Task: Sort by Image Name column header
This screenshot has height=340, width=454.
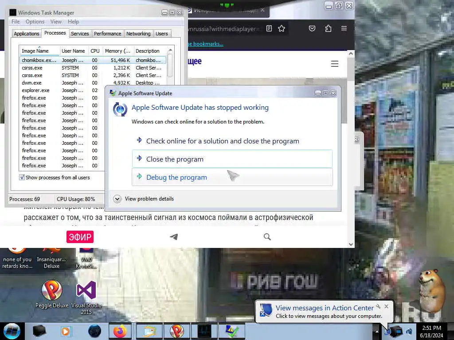Action: [39, 51]
